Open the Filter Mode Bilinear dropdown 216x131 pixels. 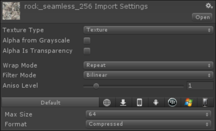(148, 75)
